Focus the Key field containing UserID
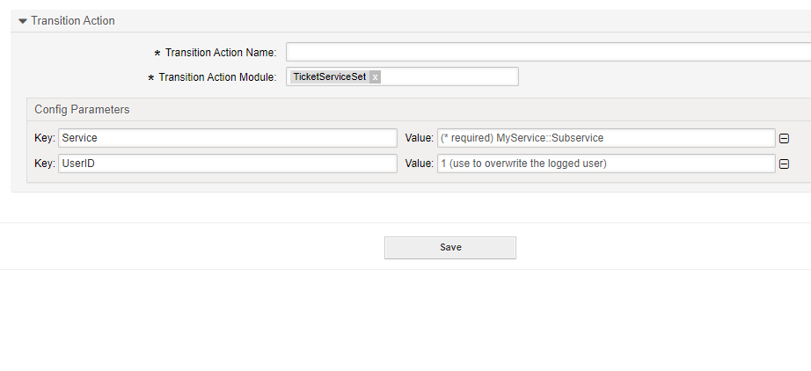Screen dimensions: 811x371 (227, 164)
